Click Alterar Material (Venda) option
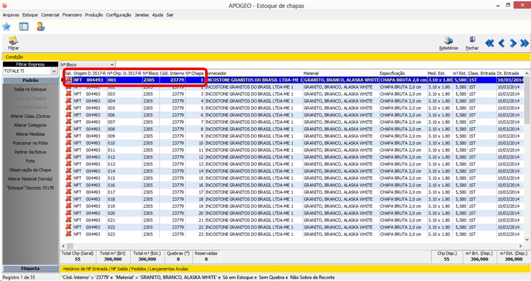This screenshot has width=531, height=281. tap(30, 179)
